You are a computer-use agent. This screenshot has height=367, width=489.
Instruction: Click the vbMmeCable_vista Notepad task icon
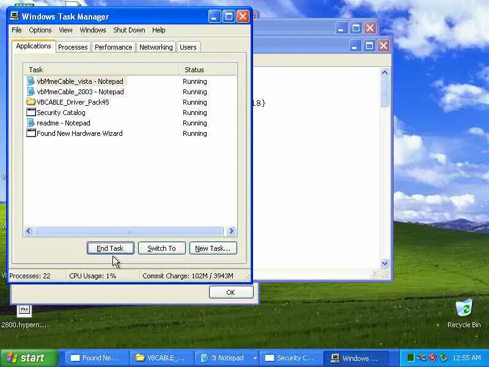[x=31, y=81]
